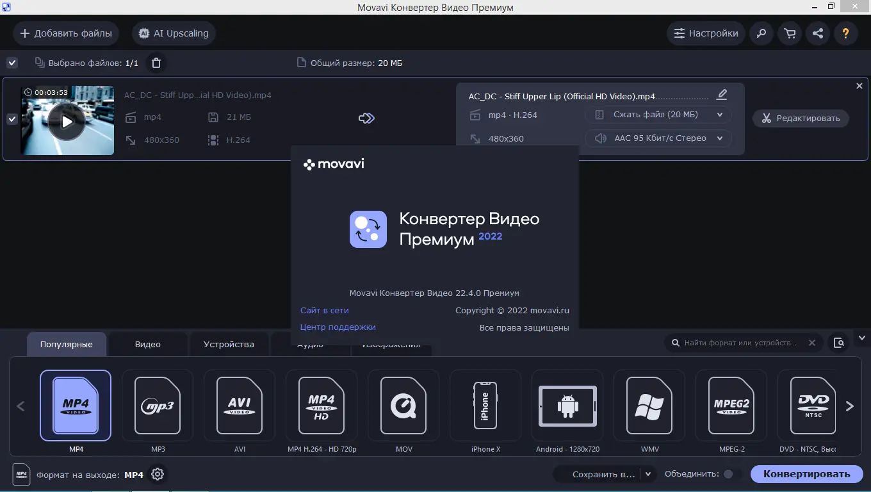The image size is (871, 492).
Task: Remove the AC_DC file from the list
Action: coord(859,86)
